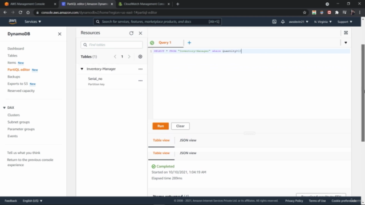Run the PartiQL query

[161, 126]
